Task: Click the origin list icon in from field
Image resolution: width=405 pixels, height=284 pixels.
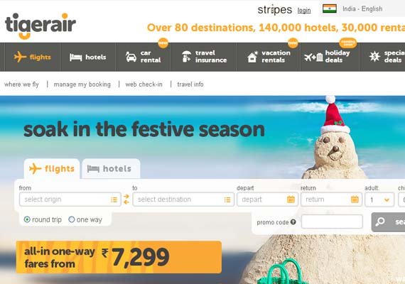Action: [114, 200]
